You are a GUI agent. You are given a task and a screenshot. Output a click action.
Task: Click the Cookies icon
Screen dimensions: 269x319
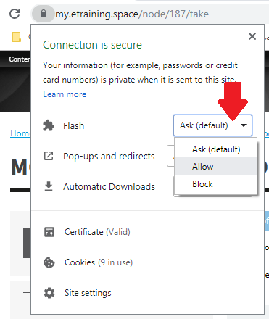(49, 262)
